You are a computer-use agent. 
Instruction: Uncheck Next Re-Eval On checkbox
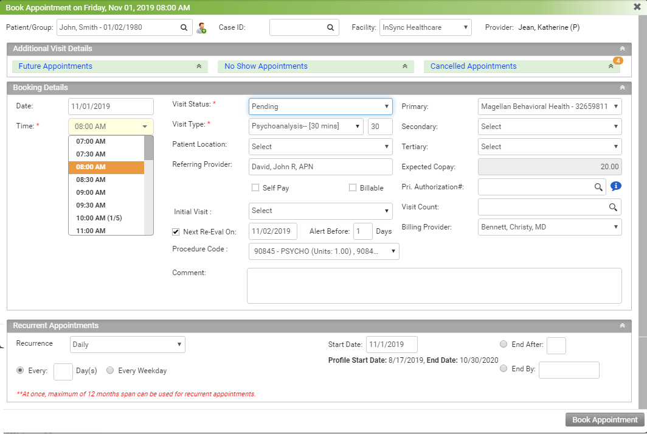tap(176, 232)
